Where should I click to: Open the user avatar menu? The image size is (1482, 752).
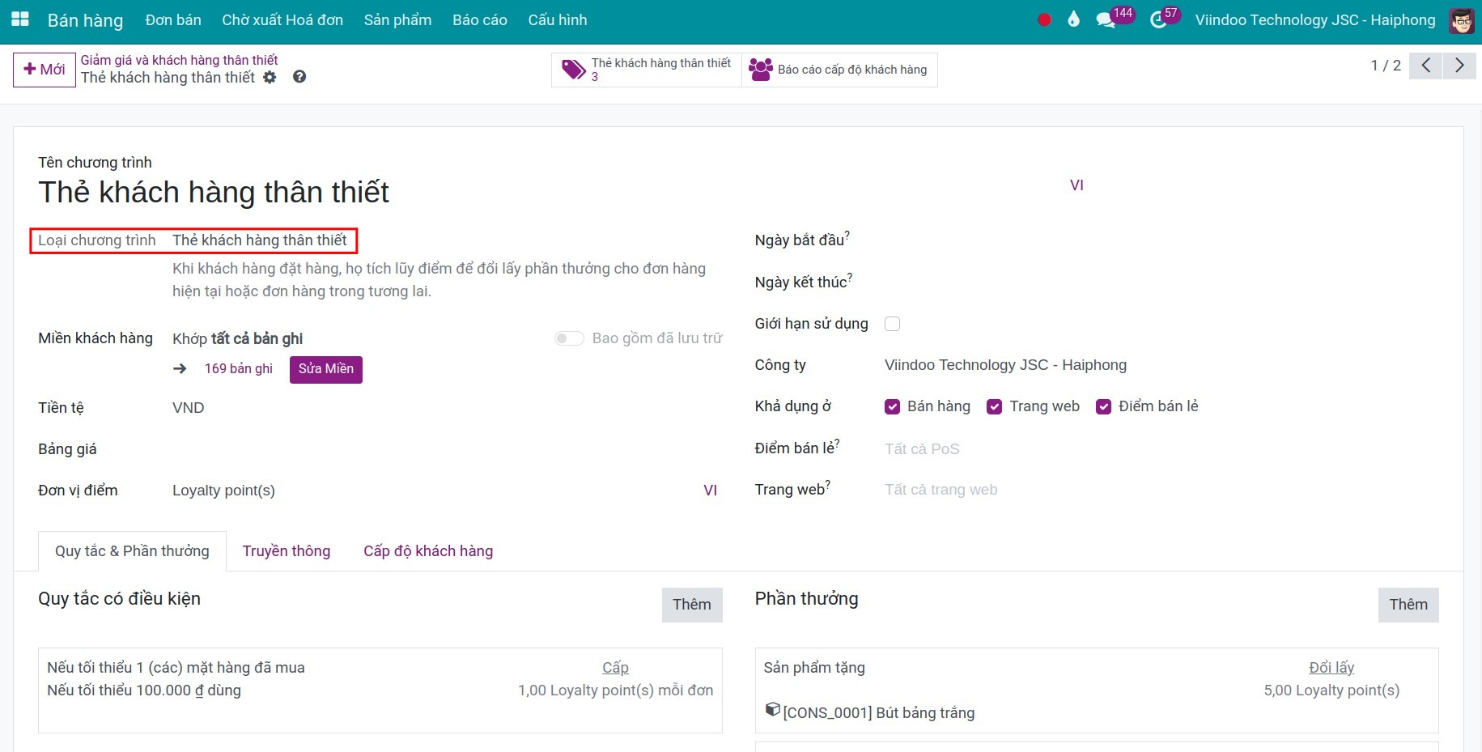1461,20
